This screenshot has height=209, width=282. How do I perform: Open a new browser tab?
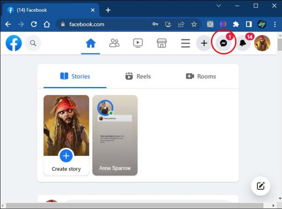[x=108, y=10]
